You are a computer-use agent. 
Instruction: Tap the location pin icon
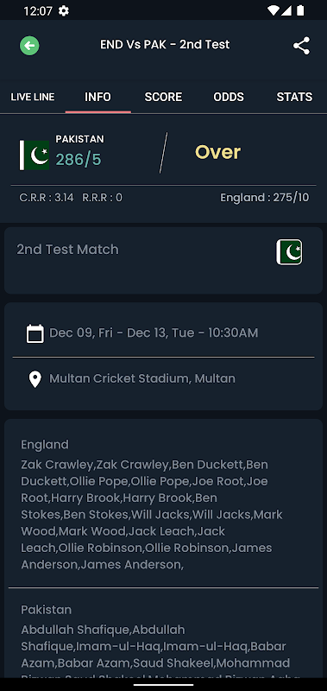(x=35, y=379)
